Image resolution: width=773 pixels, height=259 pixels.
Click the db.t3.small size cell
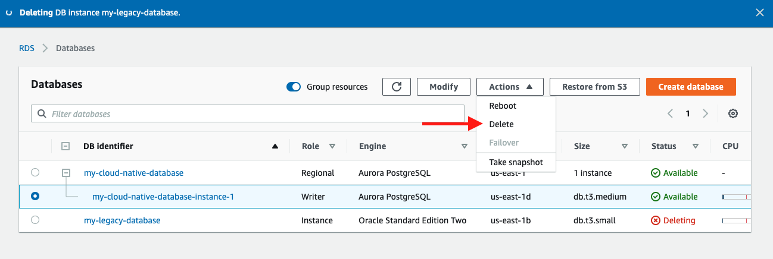point(594,220)
